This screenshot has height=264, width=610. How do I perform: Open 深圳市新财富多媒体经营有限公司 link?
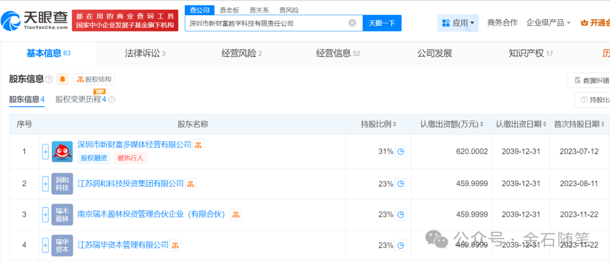coord(134,144)
